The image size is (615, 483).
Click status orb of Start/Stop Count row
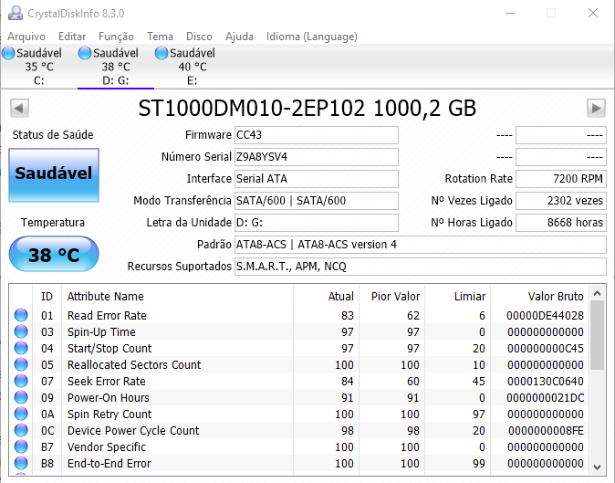21,348
